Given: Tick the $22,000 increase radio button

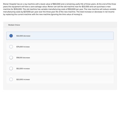Looking at the screenshot, I should click(x=11, y=79).
